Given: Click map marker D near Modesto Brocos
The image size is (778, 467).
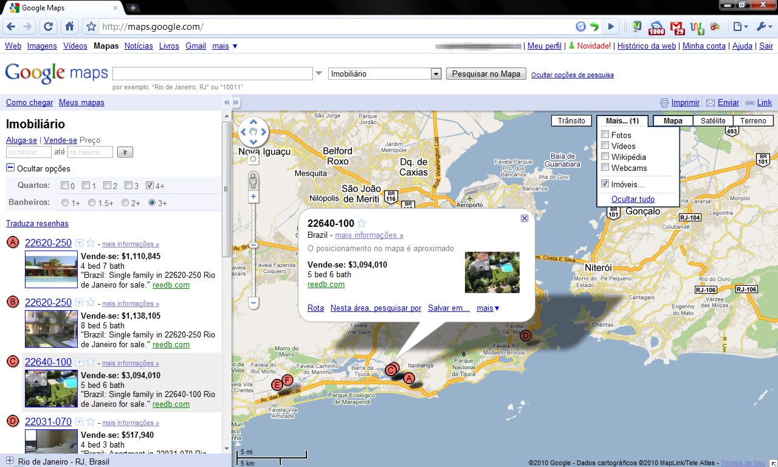Looking at the screenshot, I should coord(526,336).
